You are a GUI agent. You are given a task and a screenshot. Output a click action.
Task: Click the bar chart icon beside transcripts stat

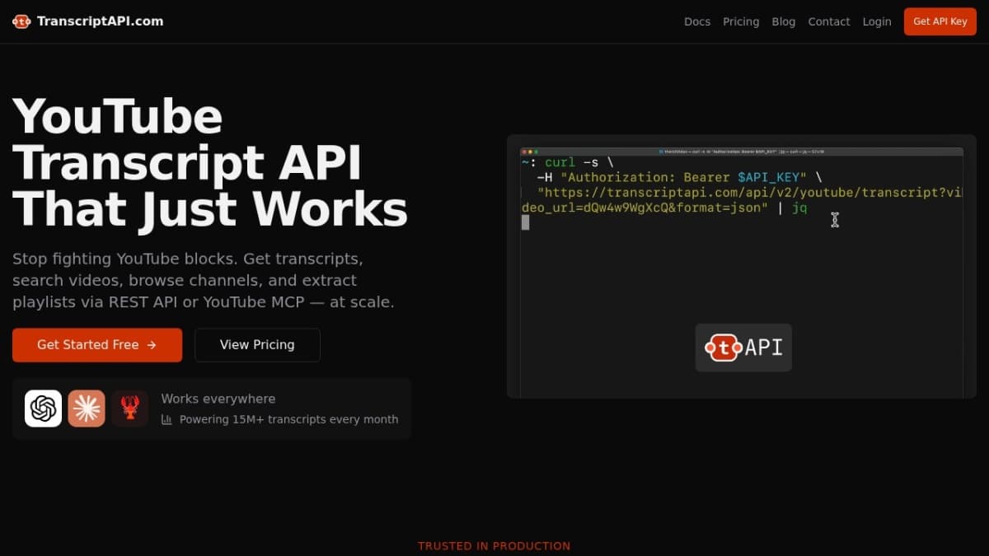tap(166, 419)
